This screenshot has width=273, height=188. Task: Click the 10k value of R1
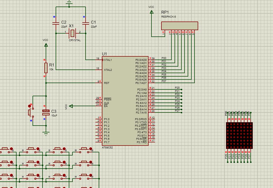tap(51, 69)
